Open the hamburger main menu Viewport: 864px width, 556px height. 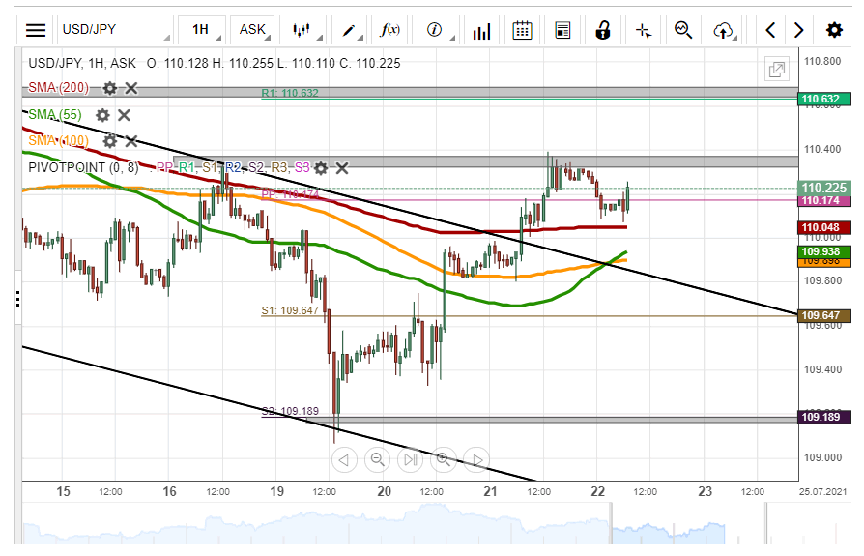point(35,30)
